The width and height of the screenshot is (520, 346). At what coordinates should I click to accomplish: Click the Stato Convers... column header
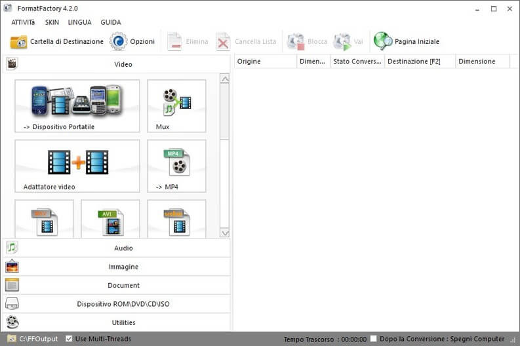(x=357, y=62)
